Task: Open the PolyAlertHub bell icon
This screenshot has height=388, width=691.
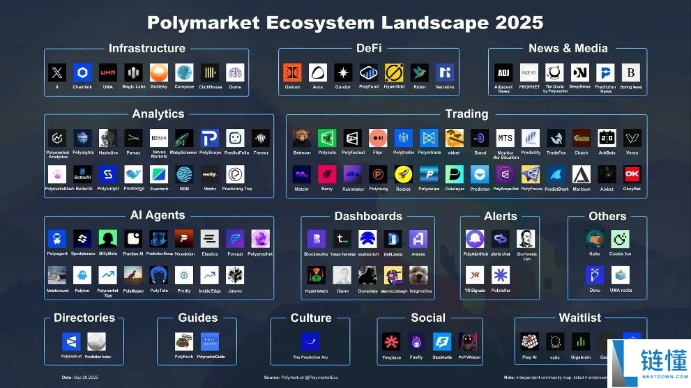Action: coord(475,239)
